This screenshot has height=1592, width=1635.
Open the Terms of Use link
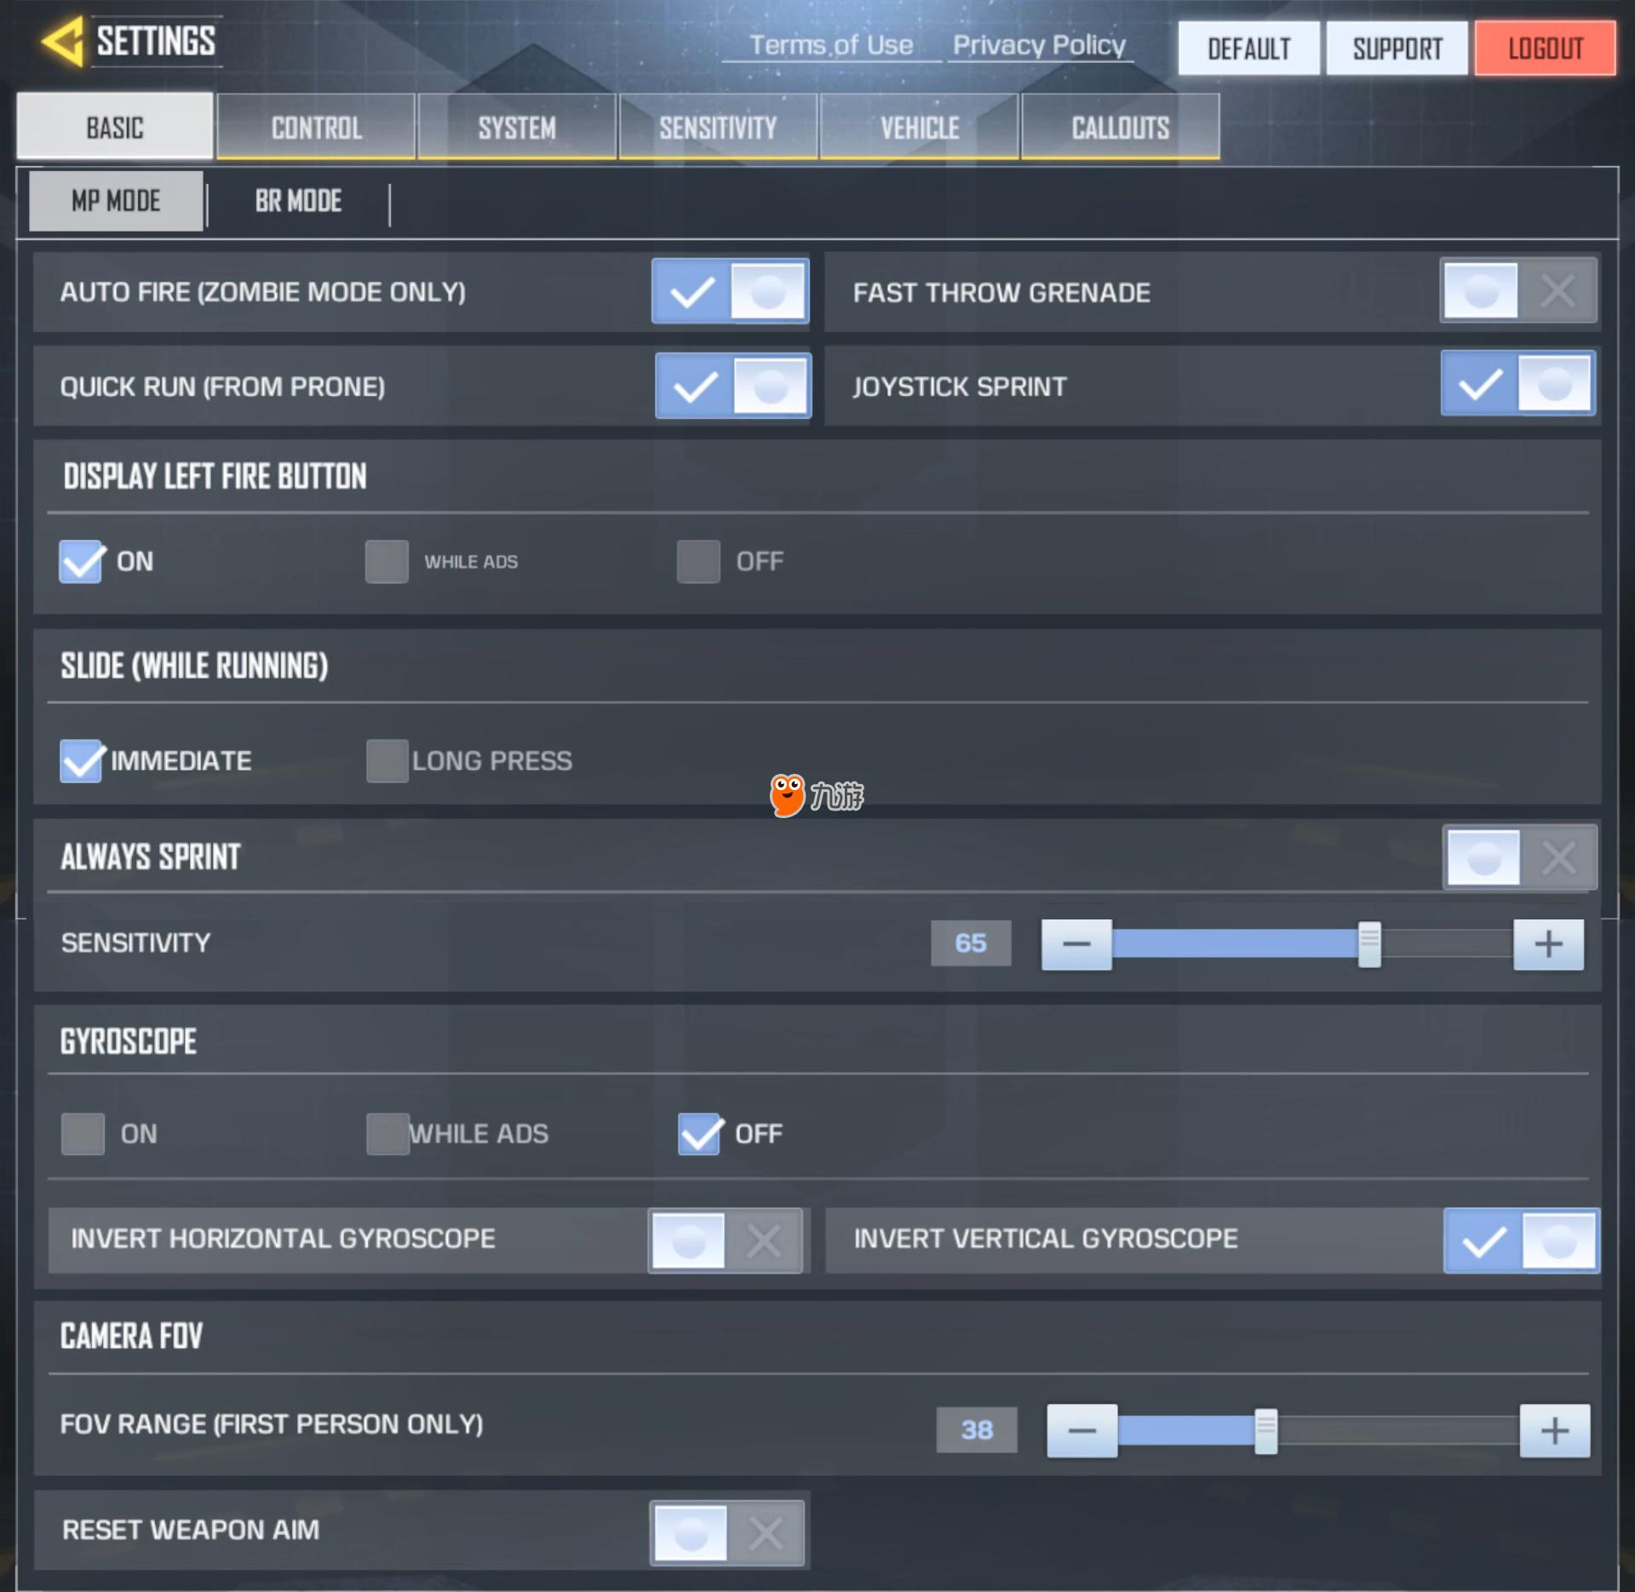coord(830,45)
